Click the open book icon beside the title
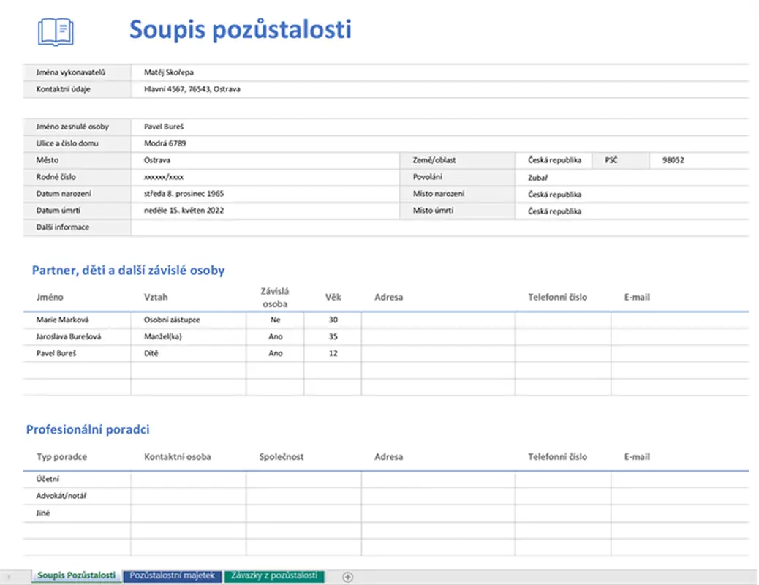The width and height of the screenshot is (759, 585). (56, 32)
